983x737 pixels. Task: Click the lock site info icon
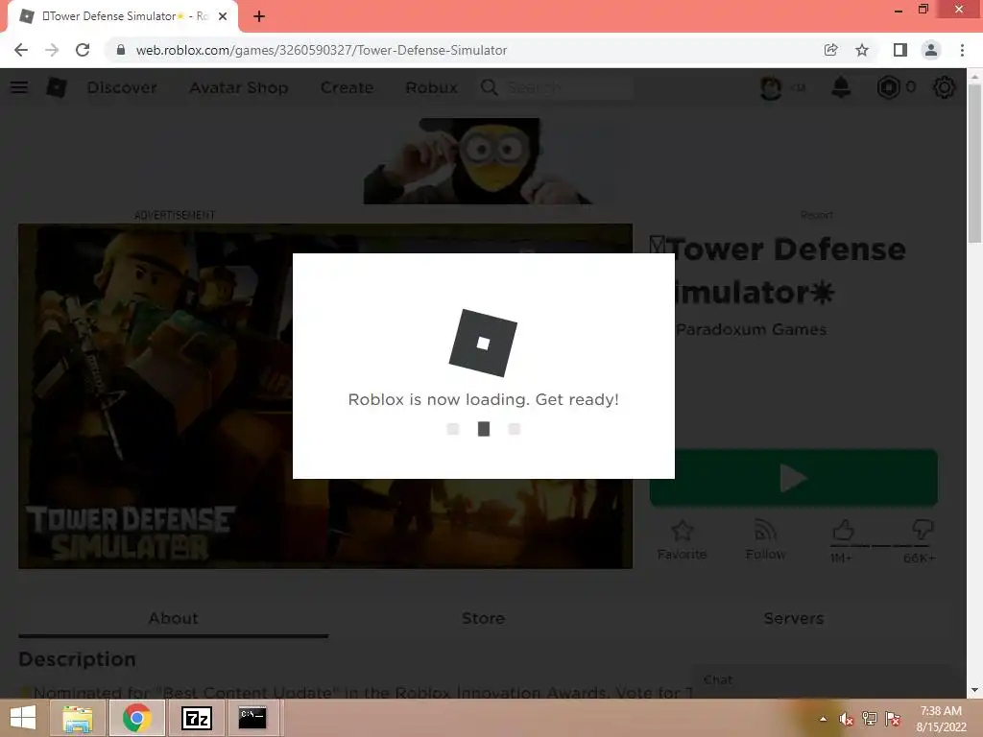[x=121, y=50]
